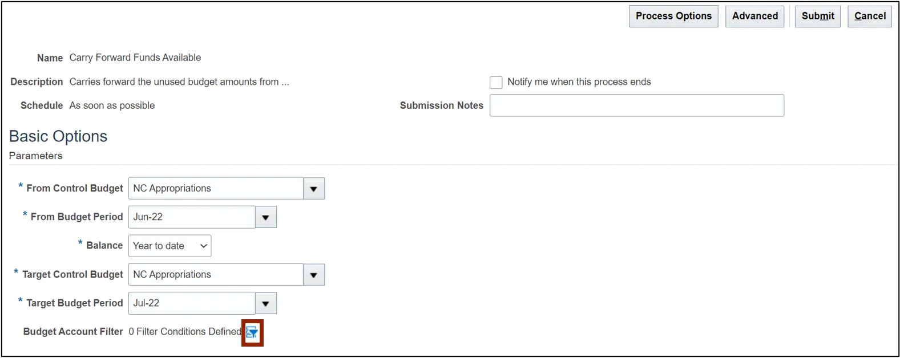Click the From Budget Period Jun-22 field
This screenshot has width=900, height=358.
pyautogui.click(x=192, y=217)
